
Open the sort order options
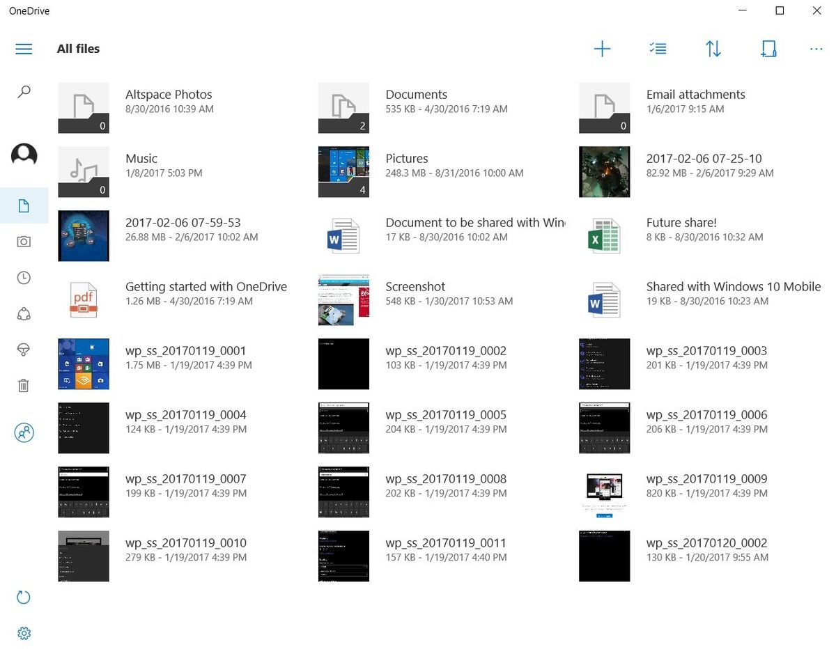(713, 49)
